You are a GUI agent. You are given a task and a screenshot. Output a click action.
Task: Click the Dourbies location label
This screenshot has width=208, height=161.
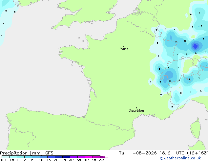click(136, 110)
